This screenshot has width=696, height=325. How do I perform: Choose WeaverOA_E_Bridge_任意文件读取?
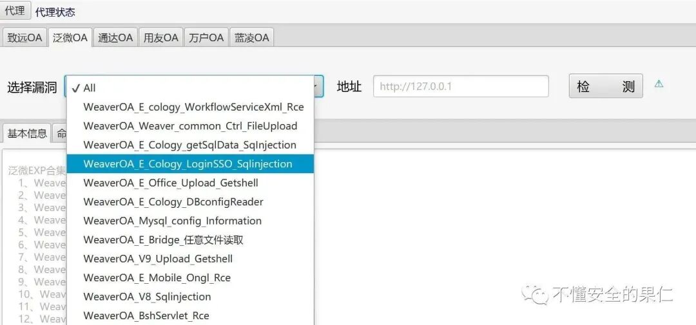tap(190, 240)
